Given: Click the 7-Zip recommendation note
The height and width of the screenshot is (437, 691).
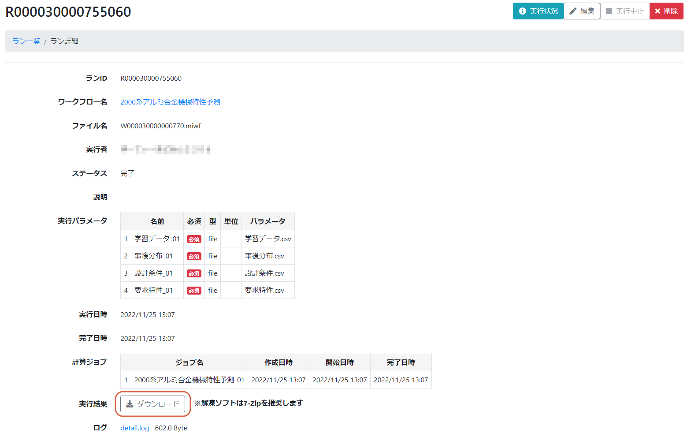Looking at the screenshot, I should click(x=249, y=403).
